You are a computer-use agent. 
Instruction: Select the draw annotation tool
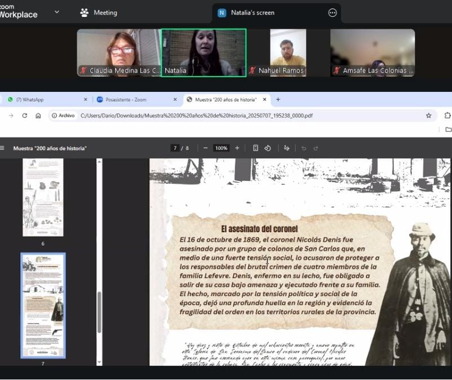pos(287,148)
